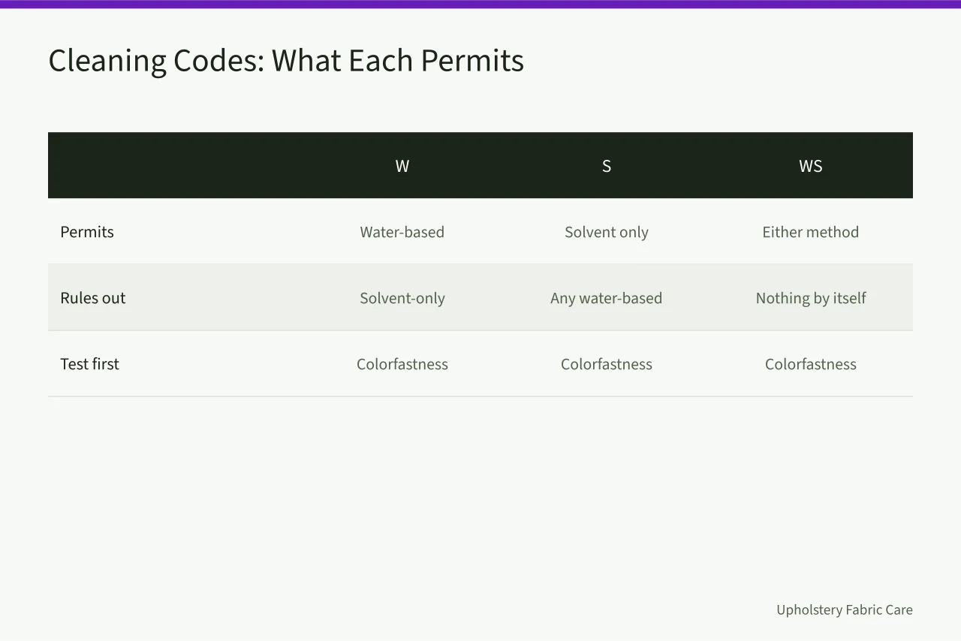Select the 'Water-based' cell

(x=402, y=232)
